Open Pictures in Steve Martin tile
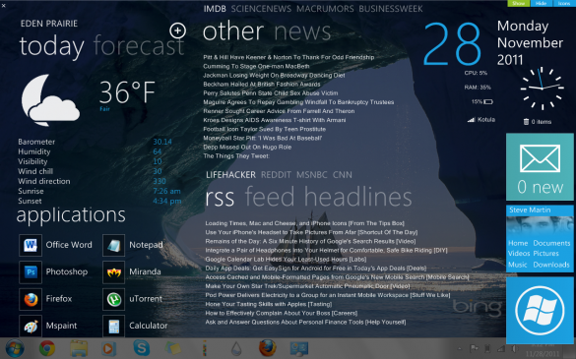Image resolution: width=576 pixels, height=359 pixels. [x=545, y=254]
